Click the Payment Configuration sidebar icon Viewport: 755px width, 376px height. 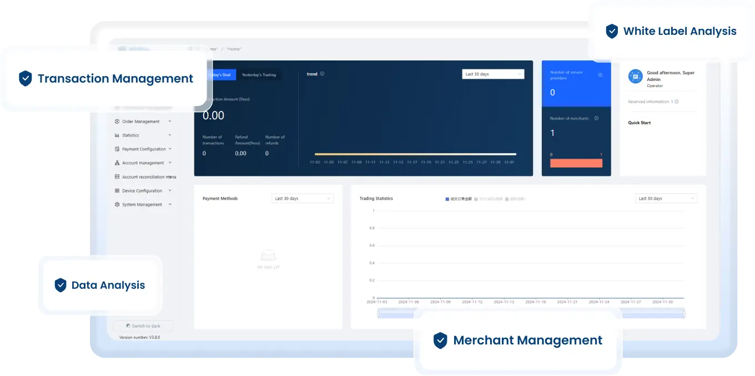coord(117,149)
